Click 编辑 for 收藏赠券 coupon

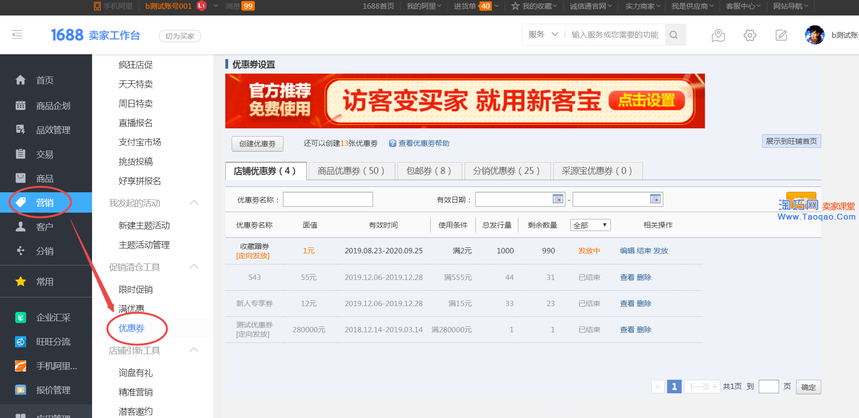click(x=627, y=250)
